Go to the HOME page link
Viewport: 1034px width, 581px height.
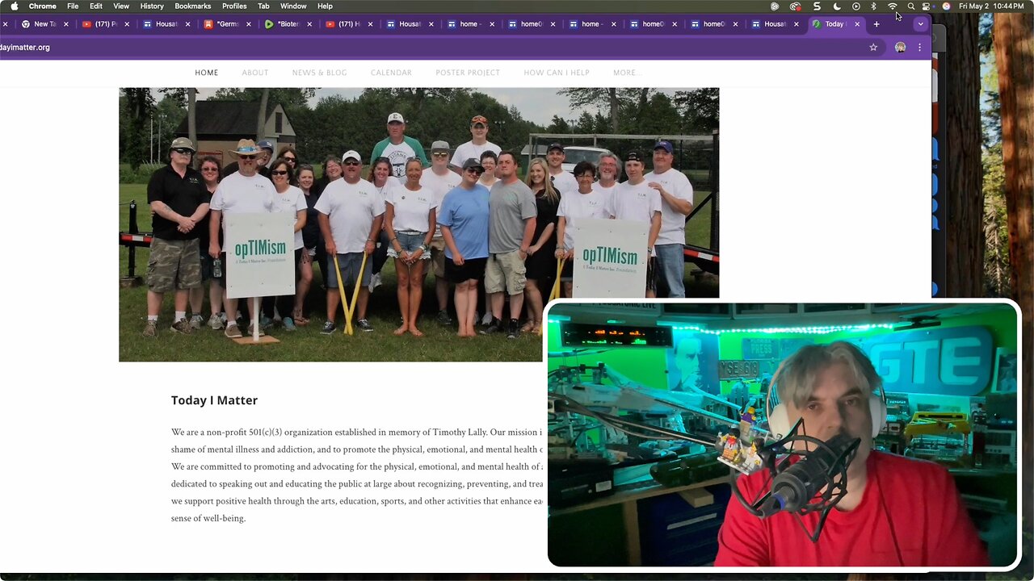pos(207,73)
